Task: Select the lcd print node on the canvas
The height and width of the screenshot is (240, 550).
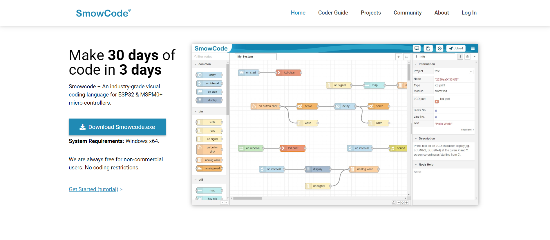Action: tap(293, 148)
